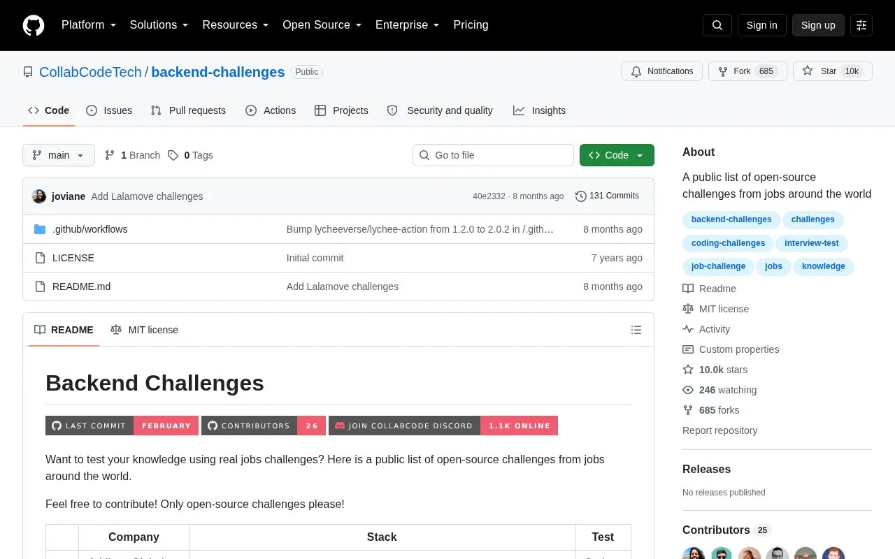
Task: Click the fork icon in the Fork button
Action: (723, 71)
